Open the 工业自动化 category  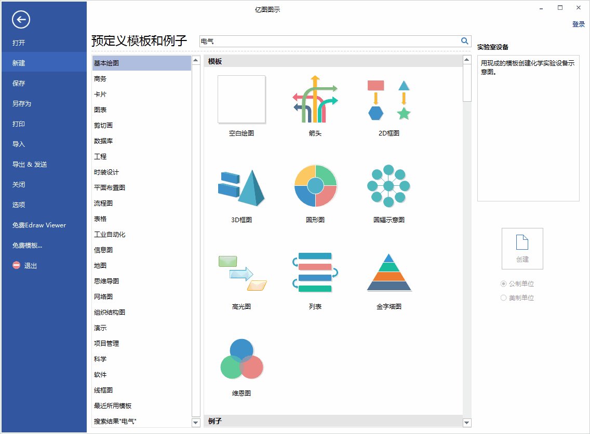pyautogui.click(x=109, y=234)
